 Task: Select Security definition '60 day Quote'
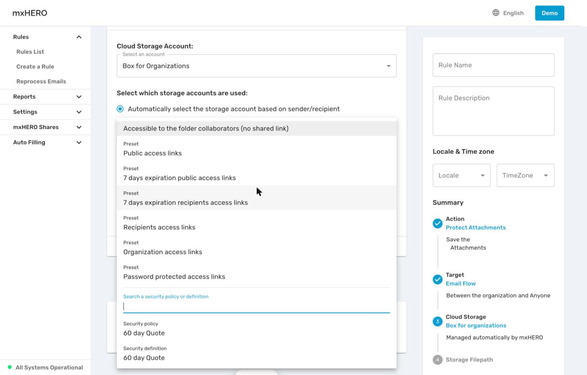[x=257, y=354]
